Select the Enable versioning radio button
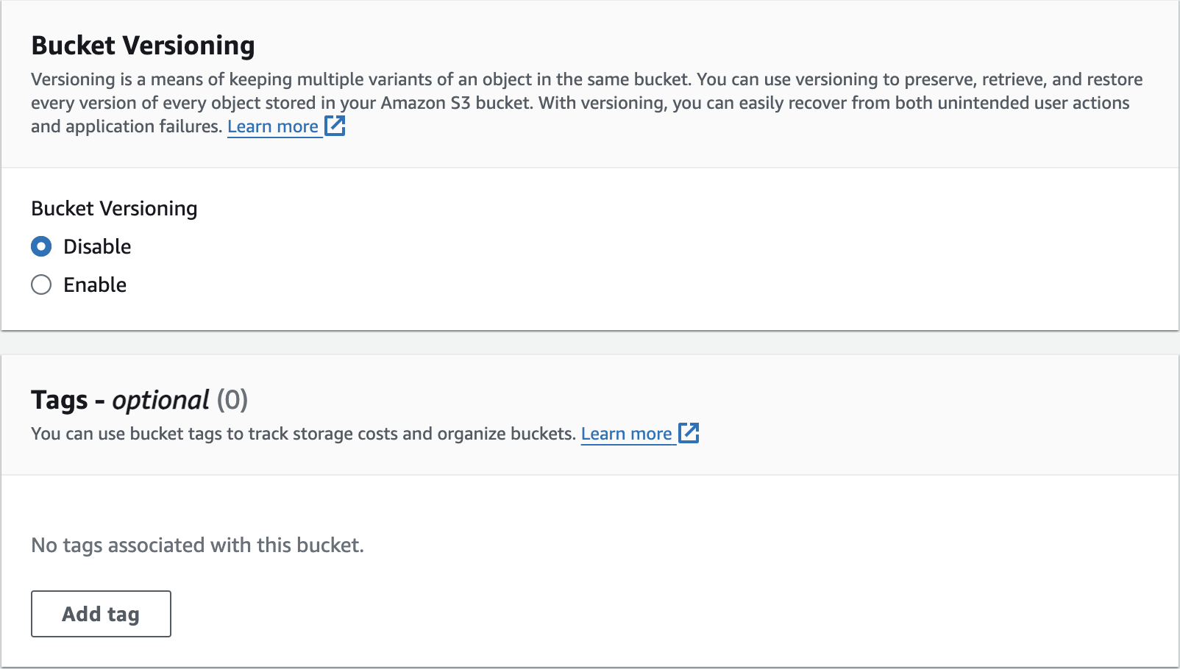 tap(41, 285)
